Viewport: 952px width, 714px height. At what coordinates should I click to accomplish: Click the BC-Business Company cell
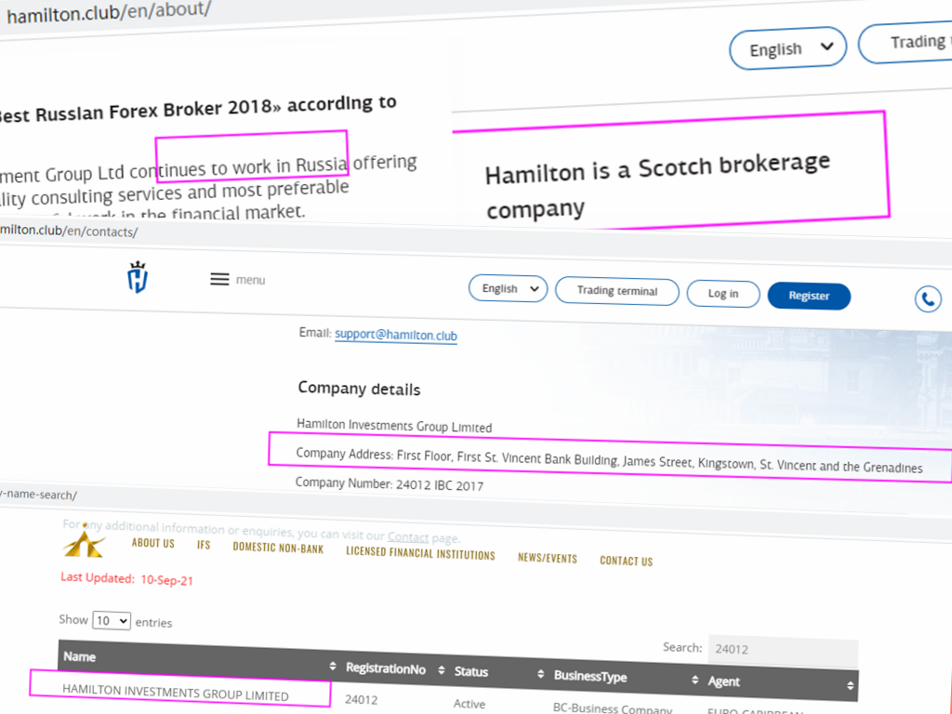[612, 707]
